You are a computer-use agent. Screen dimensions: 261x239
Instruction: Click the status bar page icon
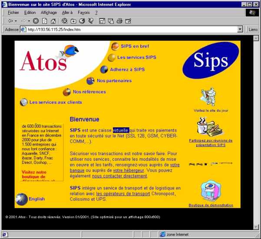(5, 235)
